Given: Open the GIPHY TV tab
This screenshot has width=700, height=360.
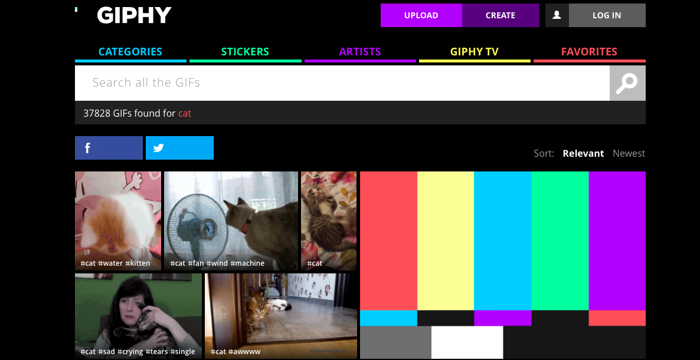Looking at the screenshot, I should click(475, 52).
